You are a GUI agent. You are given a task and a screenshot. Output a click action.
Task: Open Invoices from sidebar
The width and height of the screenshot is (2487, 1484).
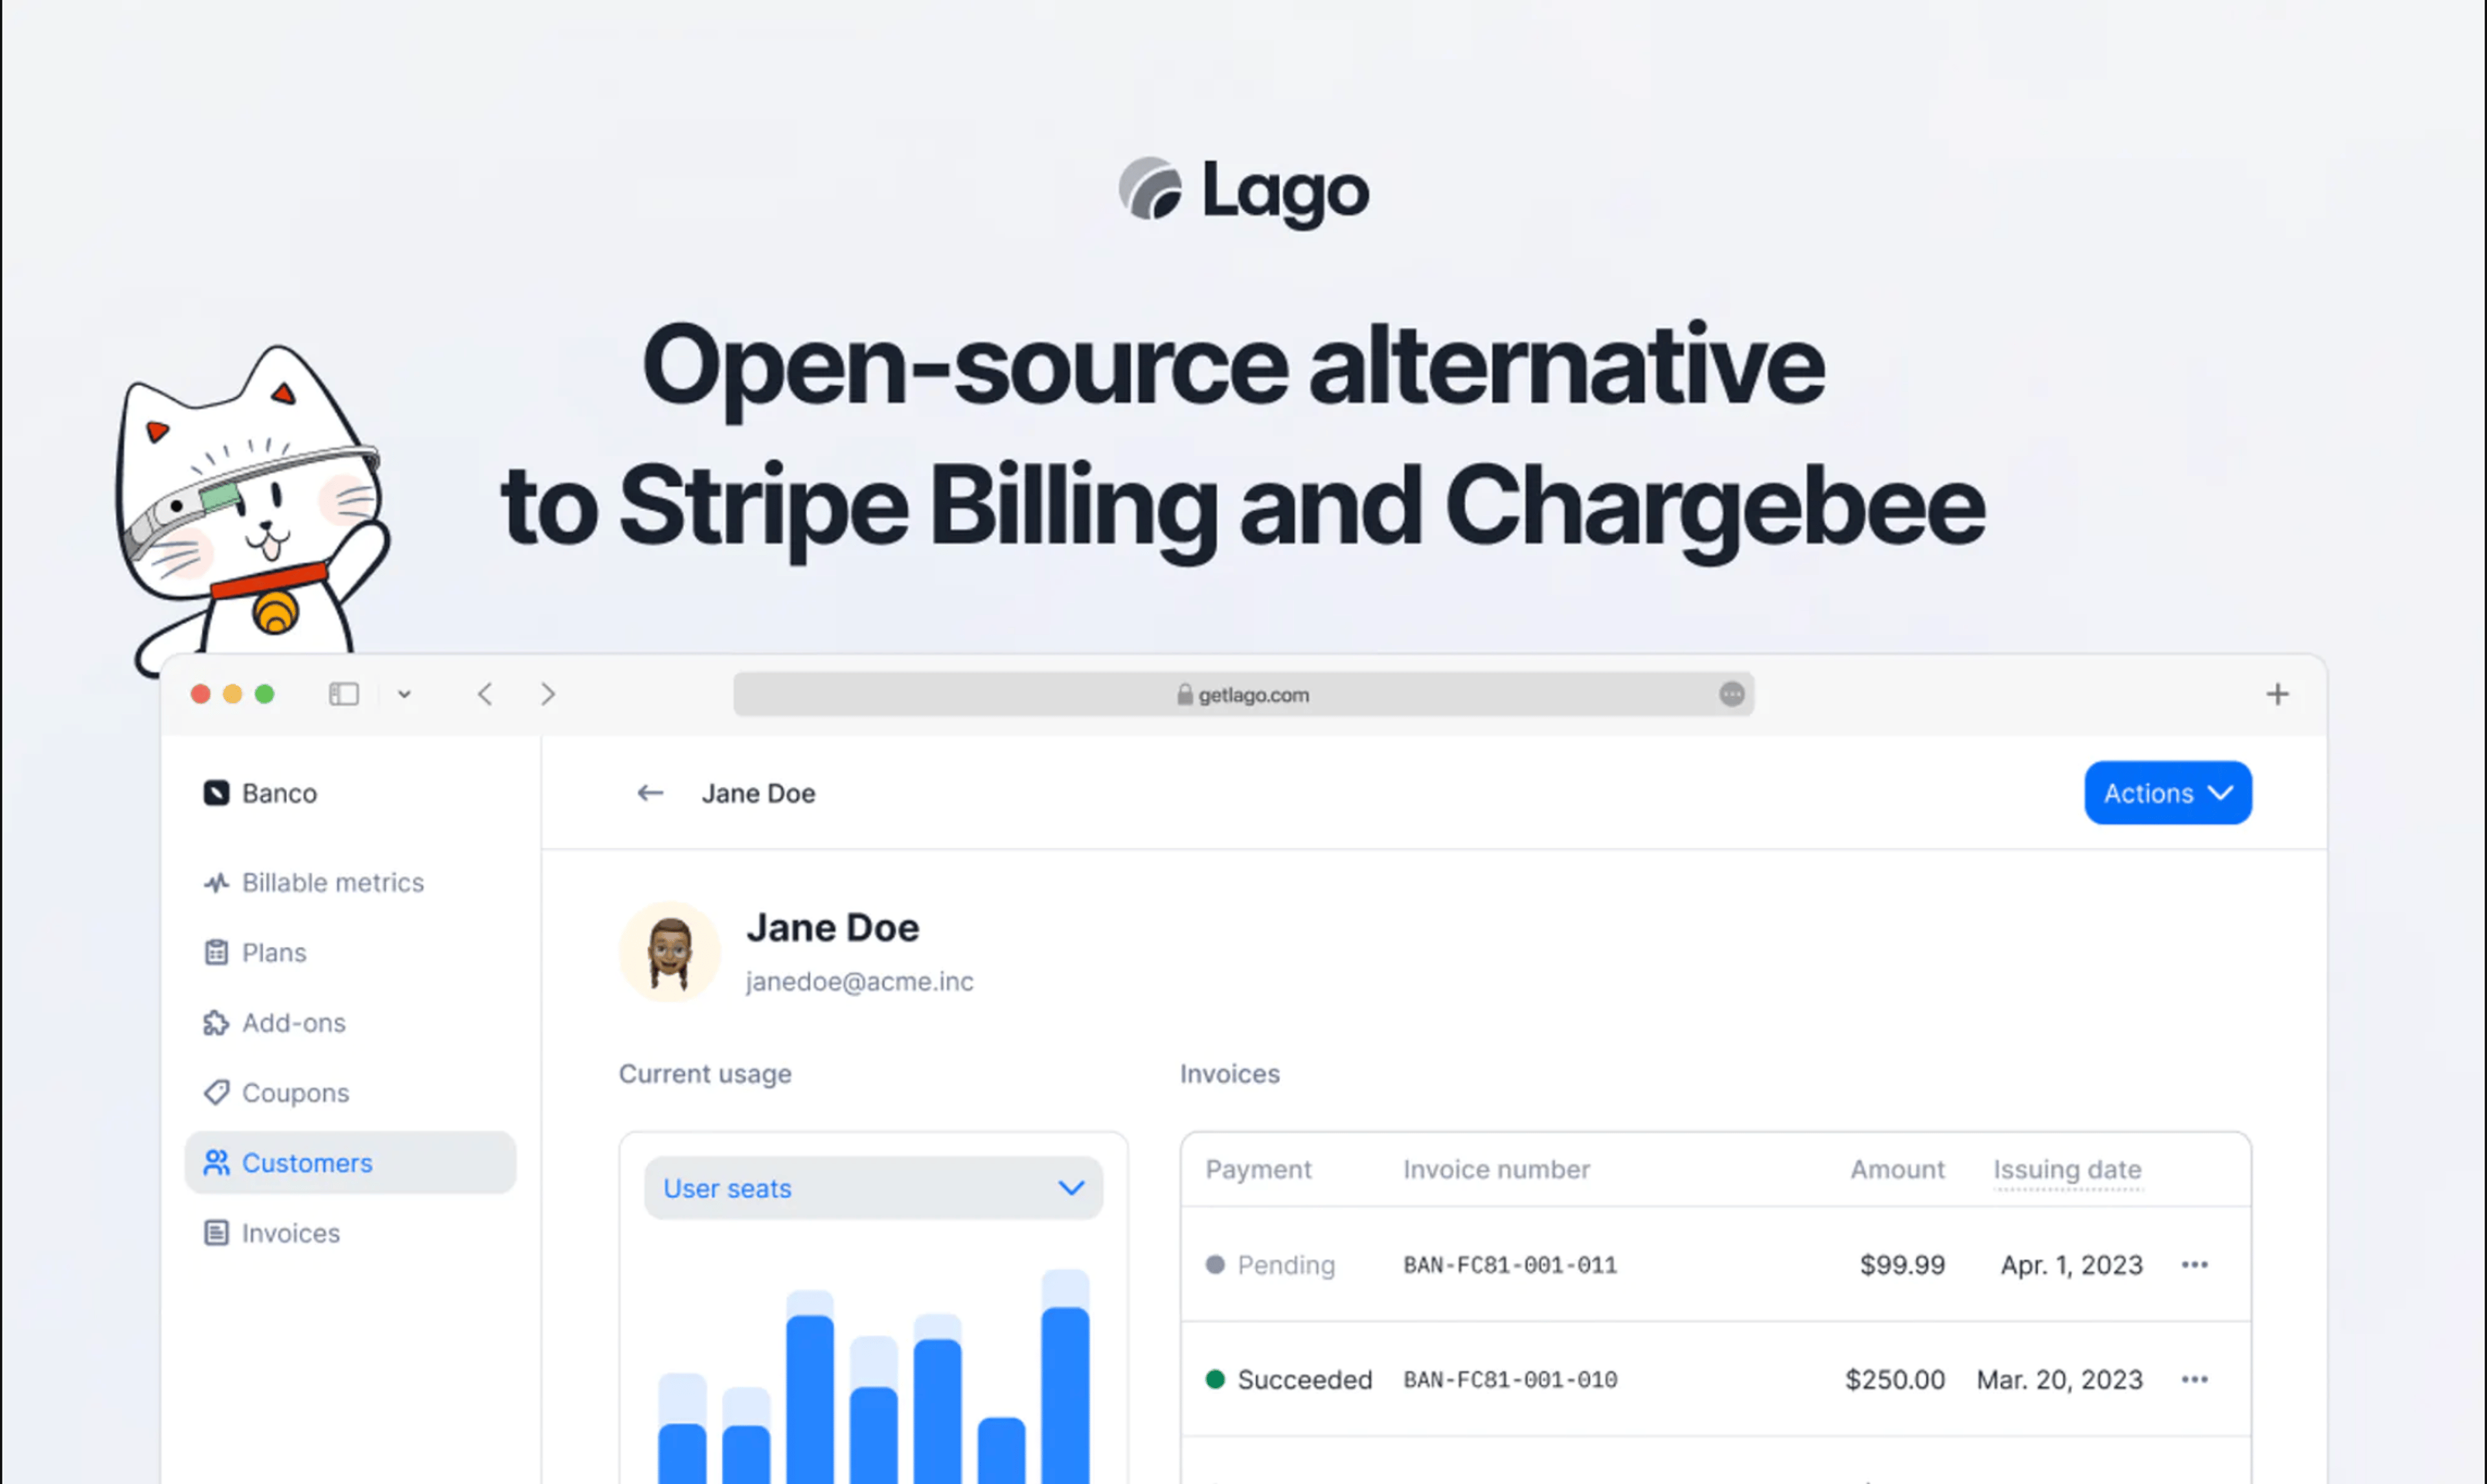coord(272,1233)
